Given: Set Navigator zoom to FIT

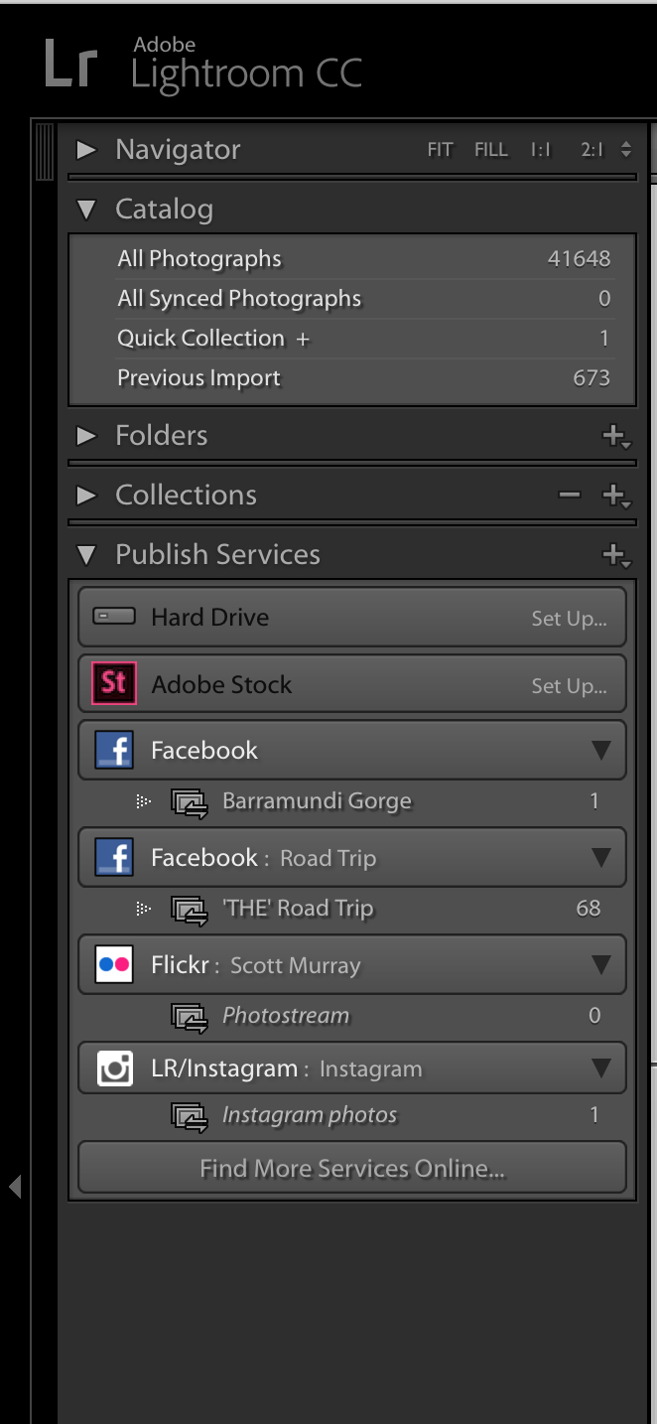Looking at the screenshot, I should coord(440,150).
